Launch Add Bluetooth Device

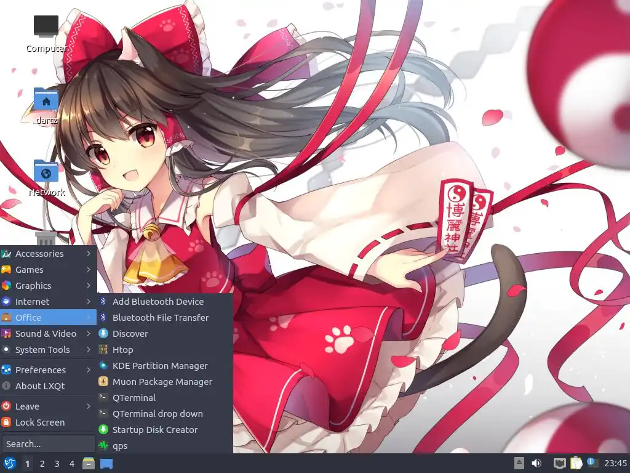pos(165,302)
